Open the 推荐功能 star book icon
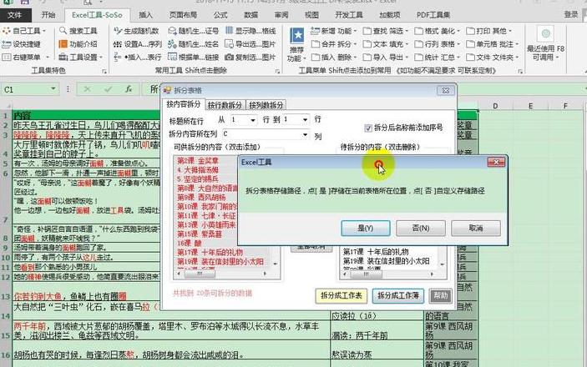The width and height of the screenshot is (587, 367). point(297,36)
